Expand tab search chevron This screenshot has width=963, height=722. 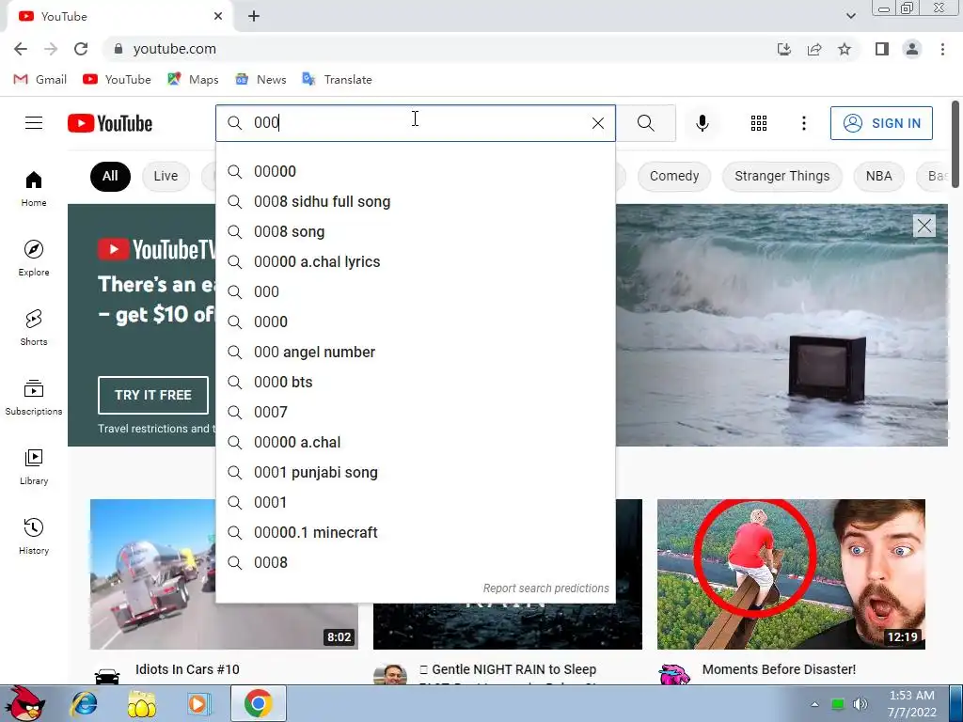click(850, 16)
